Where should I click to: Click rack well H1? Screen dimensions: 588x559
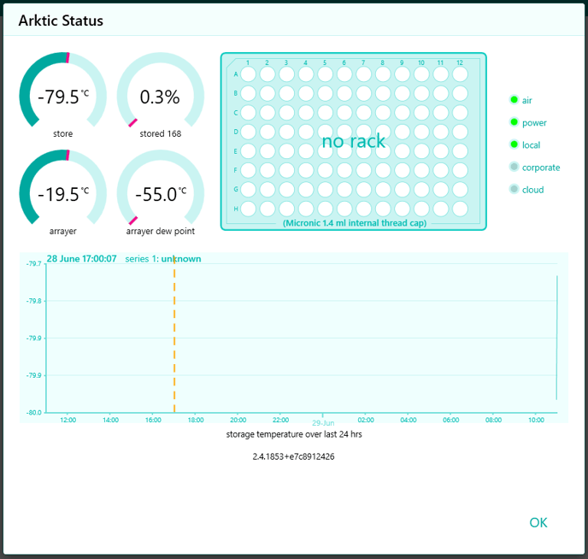click(x=248, y=209)
